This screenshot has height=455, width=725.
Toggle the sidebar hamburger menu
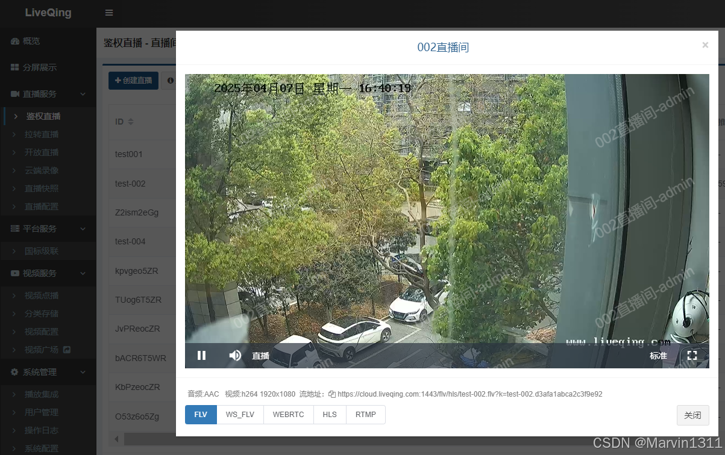[x=109, y=13]
